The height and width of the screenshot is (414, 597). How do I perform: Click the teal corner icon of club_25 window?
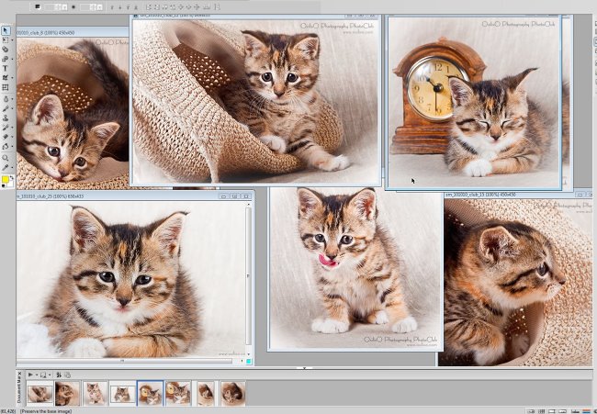(249, 361)
